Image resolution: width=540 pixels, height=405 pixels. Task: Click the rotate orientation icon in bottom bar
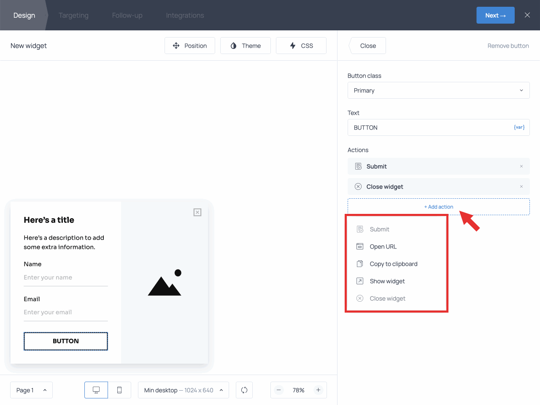point(244,390)
